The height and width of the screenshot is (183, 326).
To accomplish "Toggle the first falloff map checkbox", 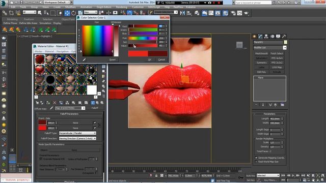I will point(95,123).
